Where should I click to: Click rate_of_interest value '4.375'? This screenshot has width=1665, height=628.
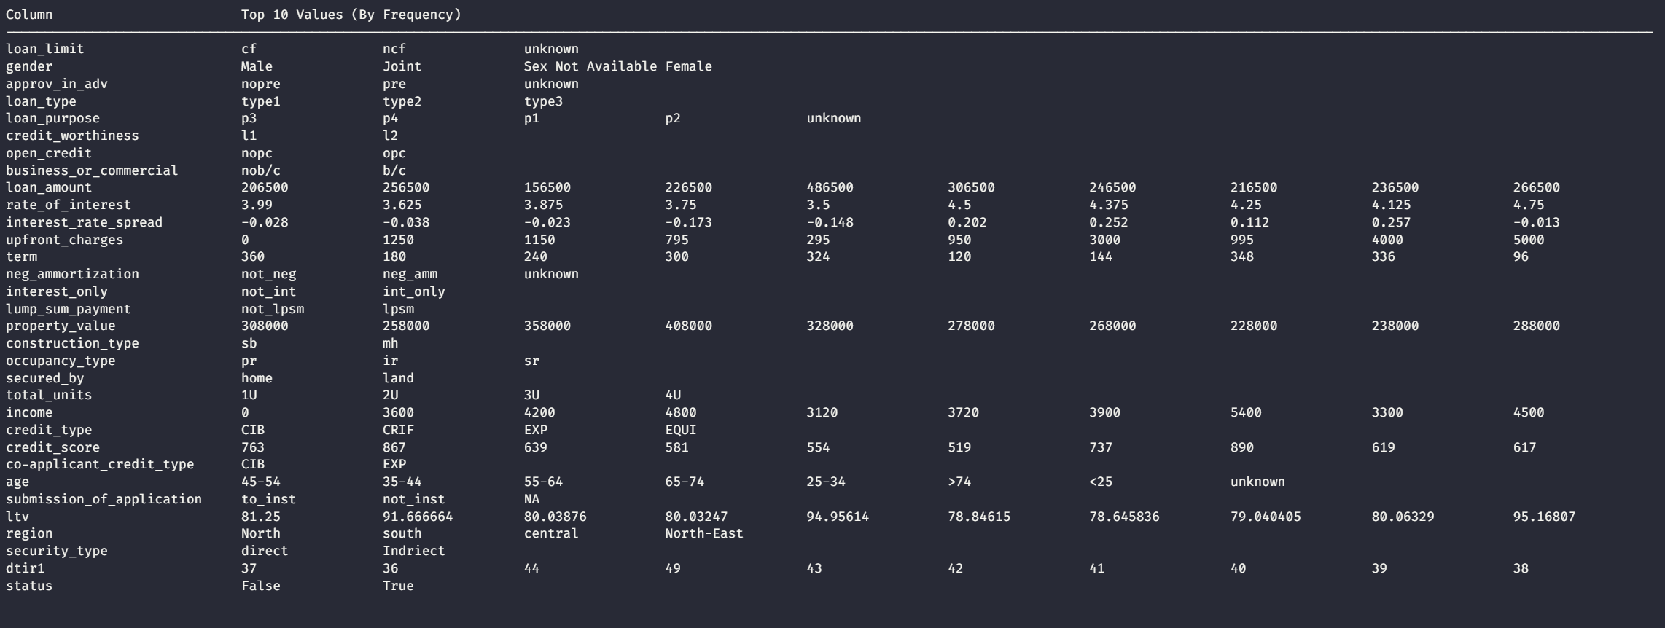pos(1109,205)
